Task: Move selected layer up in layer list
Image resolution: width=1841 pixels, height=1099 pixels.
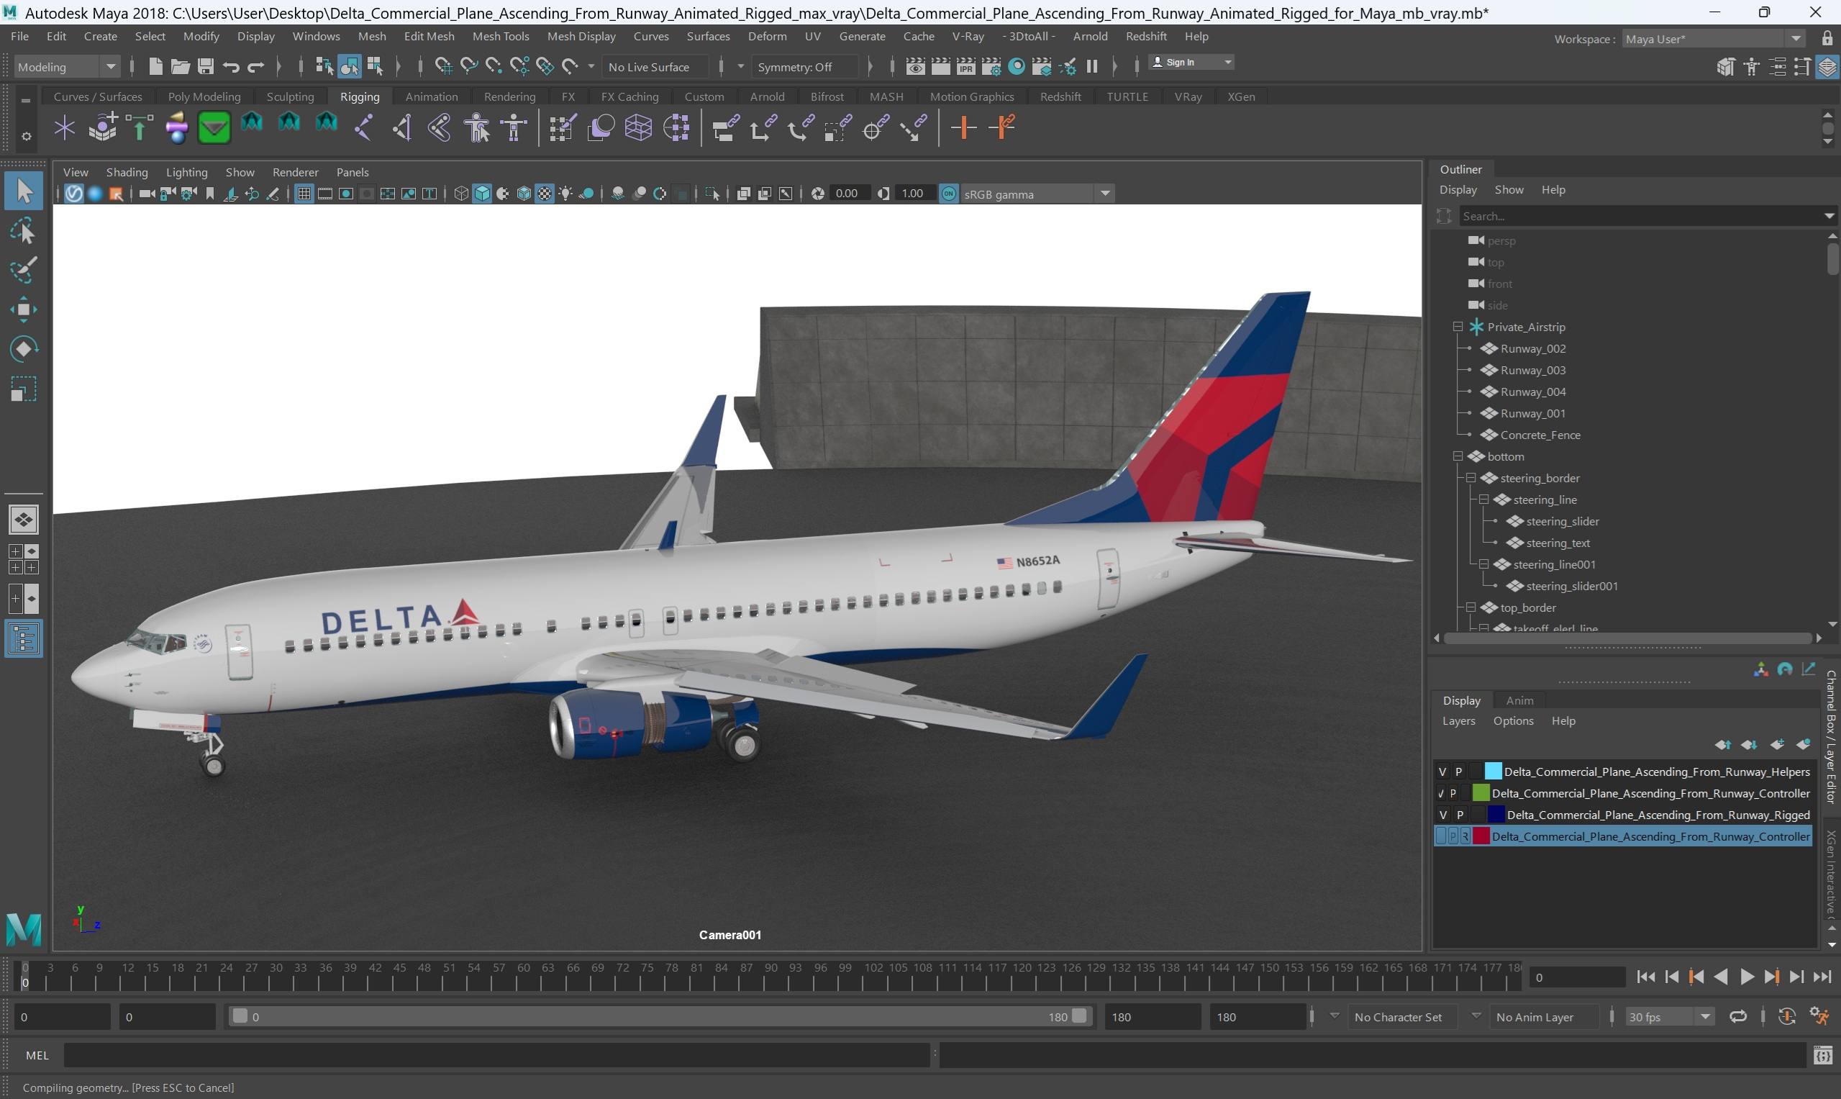Action: 1722,744
